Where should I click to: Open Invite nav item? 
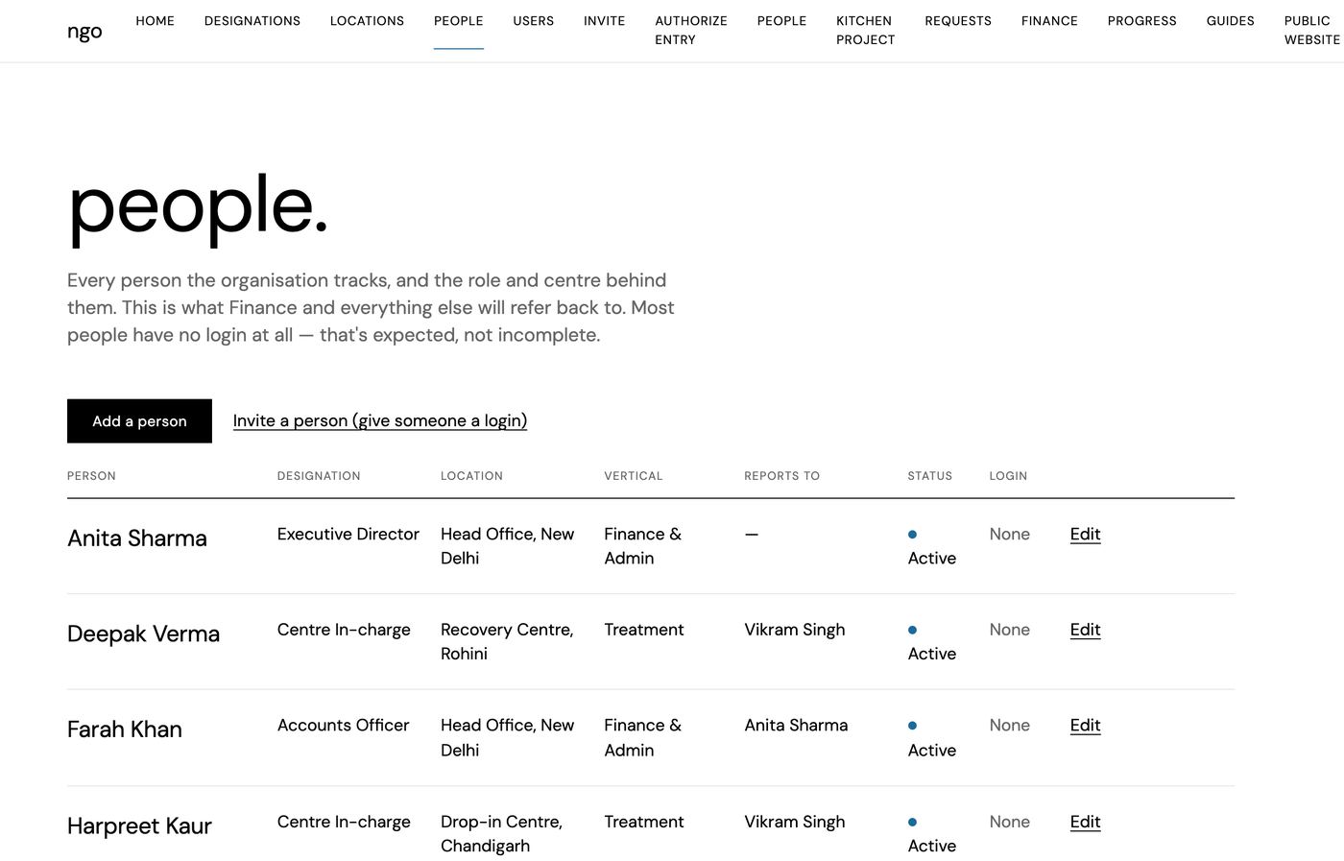(x=604, y=21)
